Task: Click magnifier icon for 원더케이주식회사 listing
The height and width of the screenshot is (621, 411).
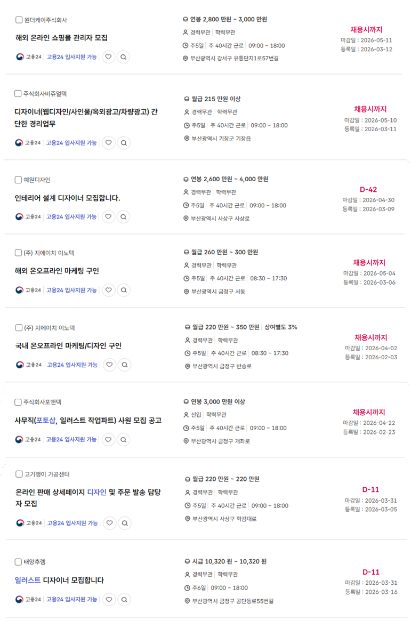Action: (x=124, y=57)
